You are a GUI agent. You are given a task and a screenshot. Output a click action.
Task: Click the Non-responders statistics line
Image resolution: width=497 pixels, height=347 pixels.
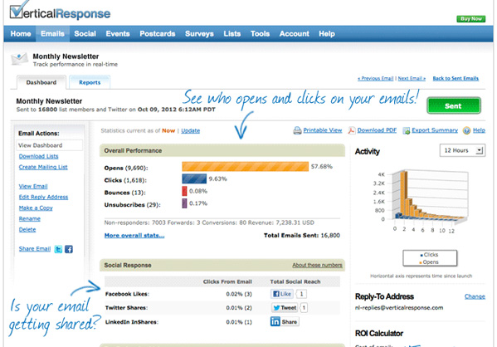(209, 222)
